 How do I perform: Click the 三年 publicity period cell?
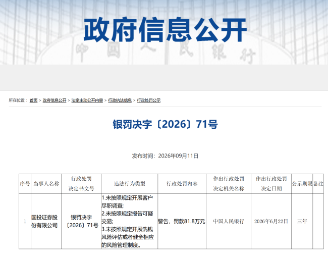click(302, 221)
